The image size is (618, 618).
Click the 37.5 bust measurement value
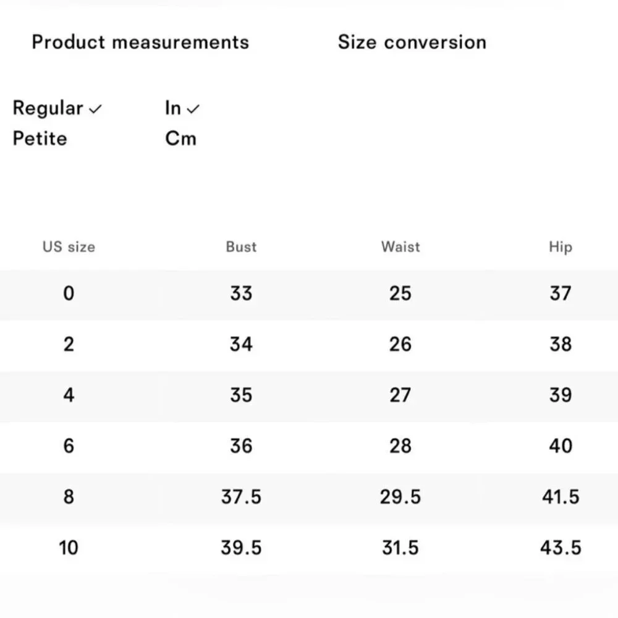pyautogui.click(x=241, y=497)
